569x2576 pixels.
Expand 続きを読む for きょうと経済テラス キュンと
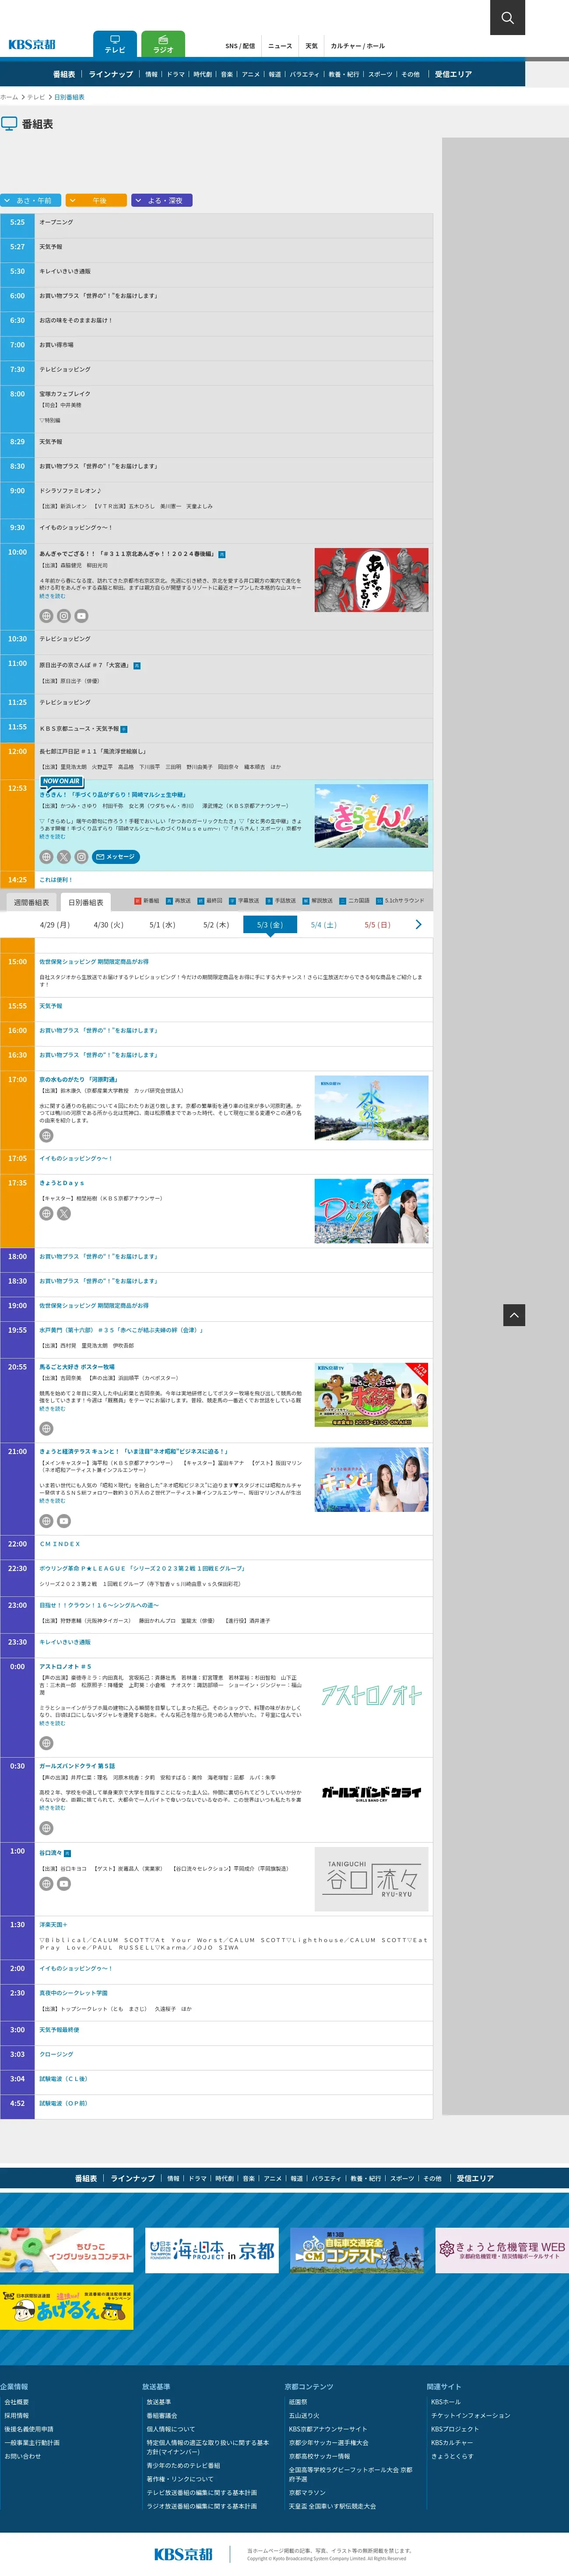point(52,1501)
